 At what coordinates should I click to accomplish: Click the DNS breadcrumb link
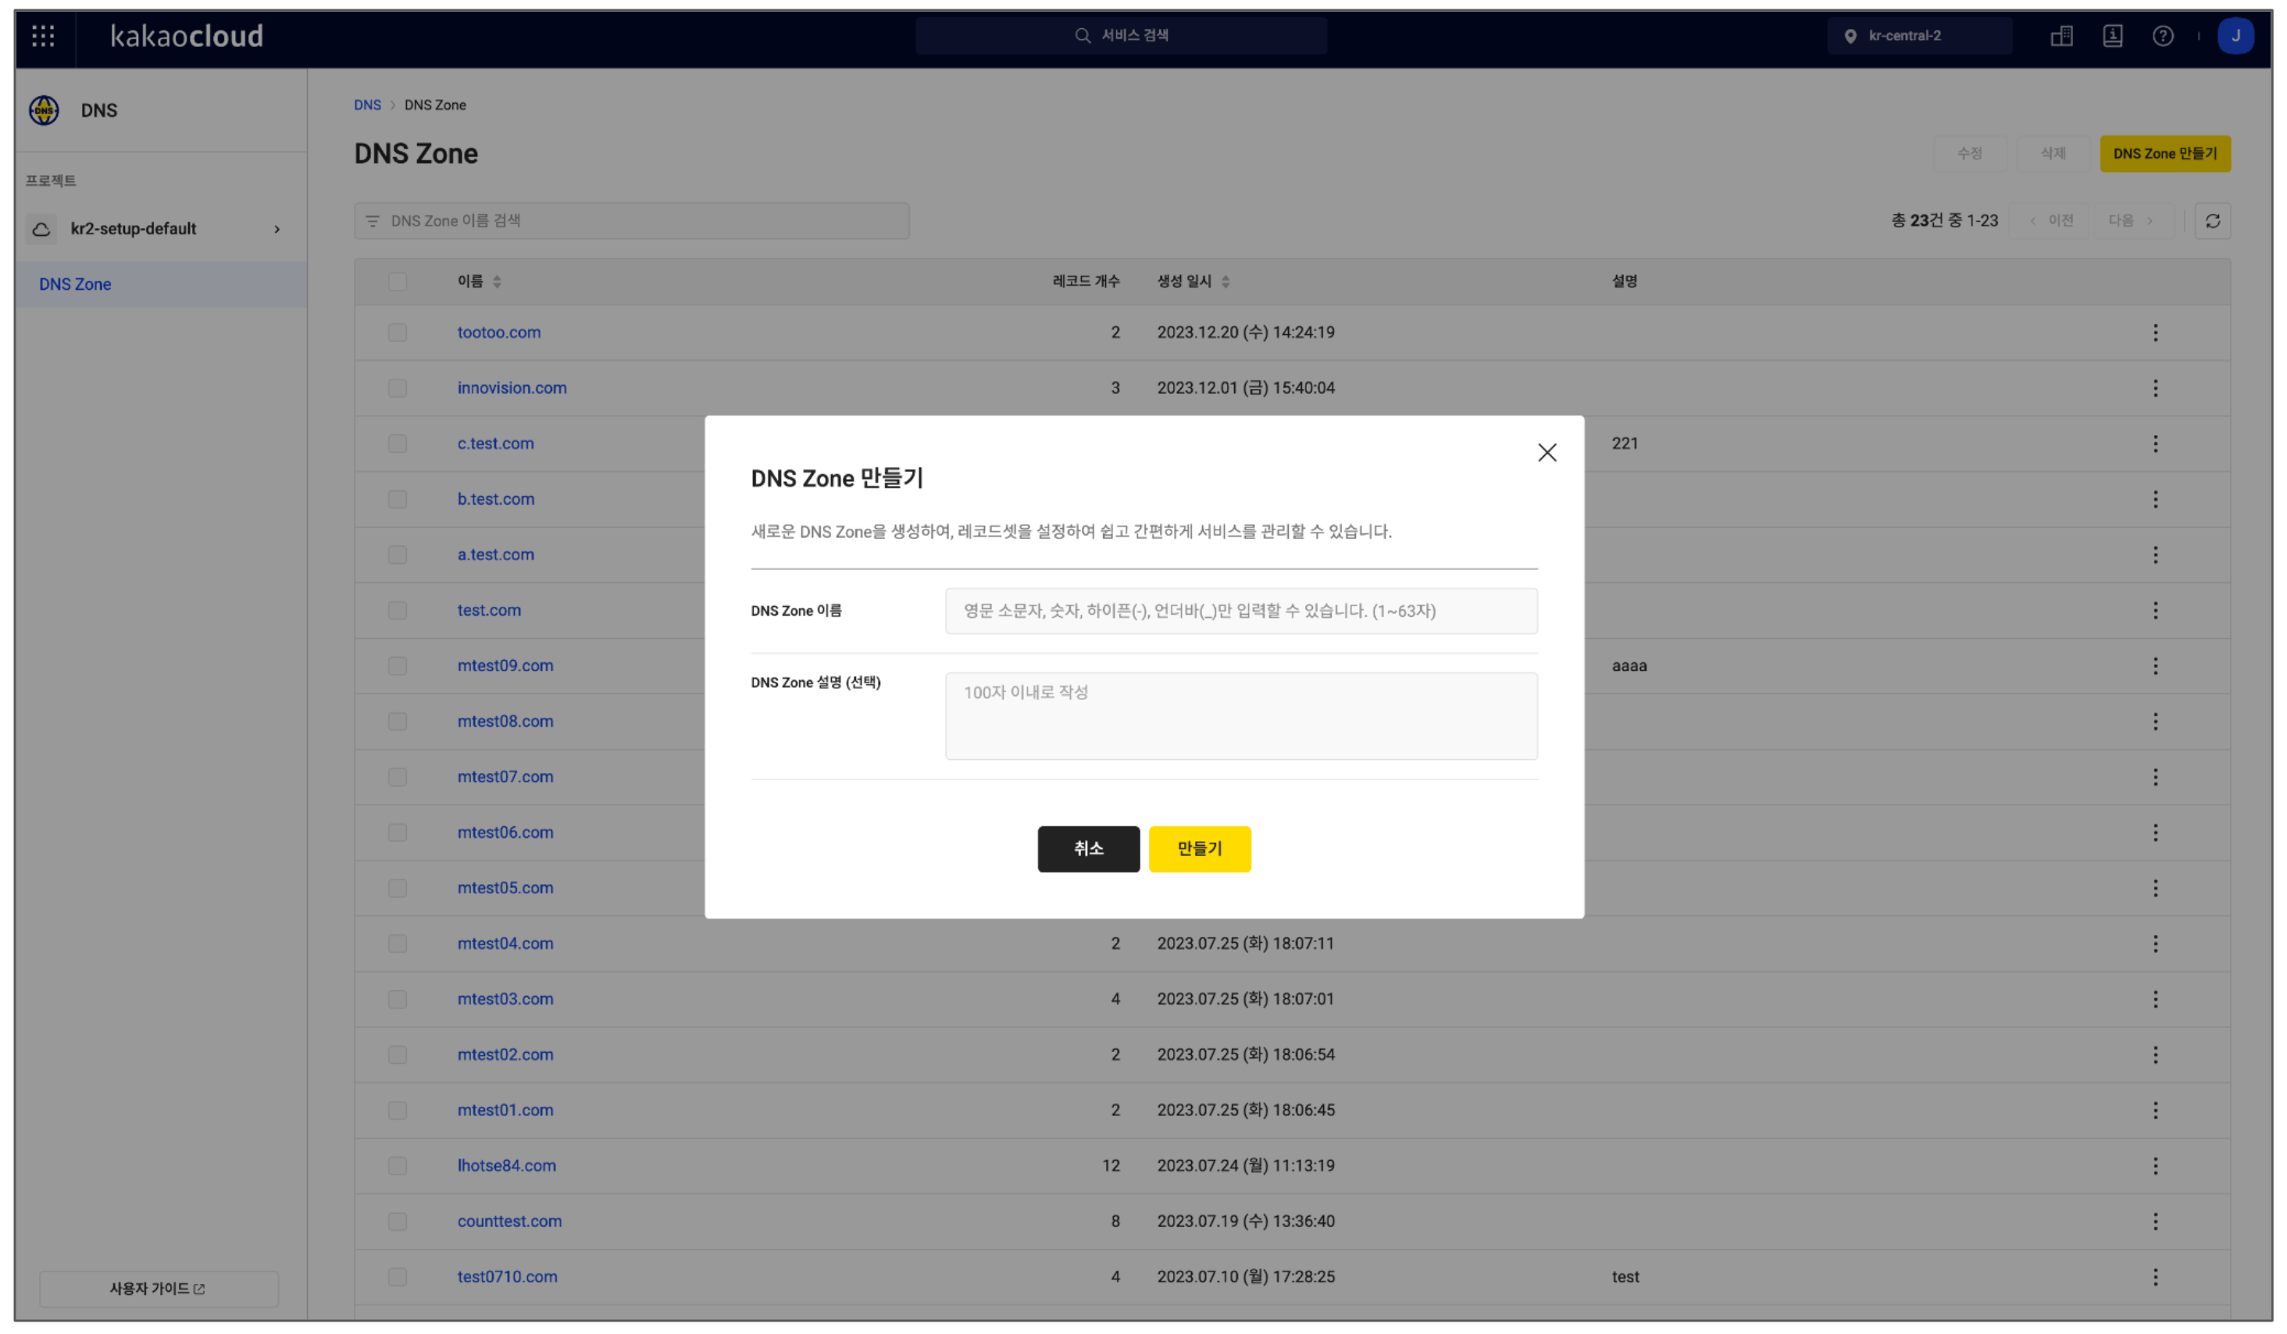(x=368, y=105)
